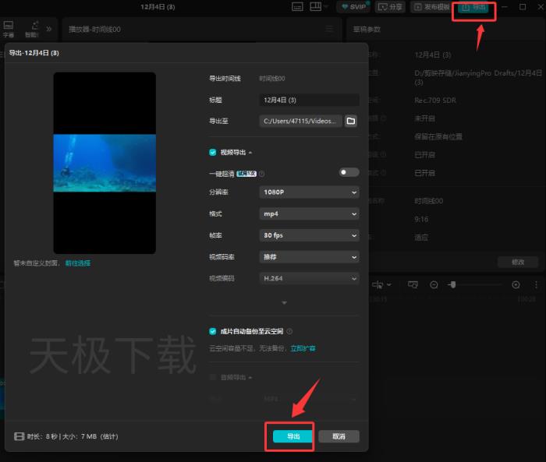Expand more video settings with down arrow

284,302
